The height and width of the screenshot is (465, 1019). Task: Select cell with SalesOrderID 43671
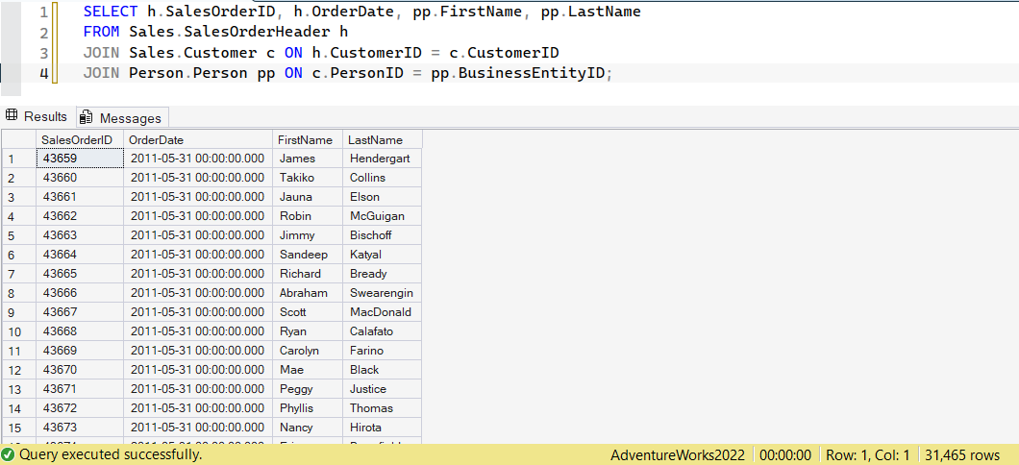[x=80, y=389]
